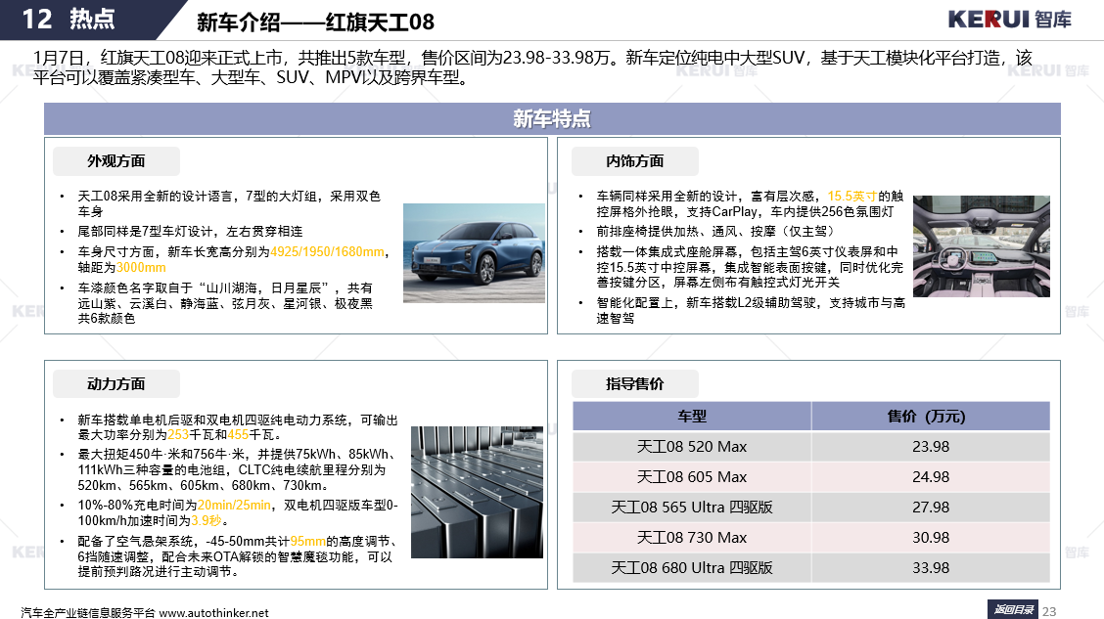Select table cell 天工08 520 Max
This screenshot has height=619, width=1104.
pos(692,447)
